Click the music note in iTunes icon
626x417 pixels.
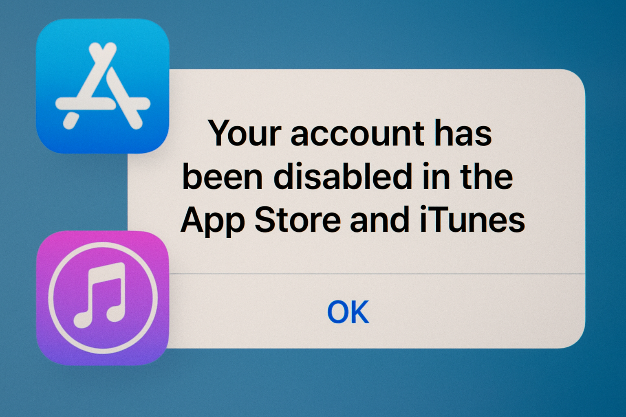point(100,295)
